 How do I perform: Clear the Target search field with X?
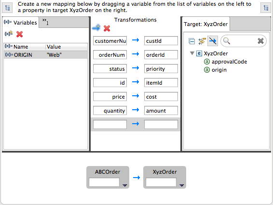pyautogui.click(x=260, y=41)
